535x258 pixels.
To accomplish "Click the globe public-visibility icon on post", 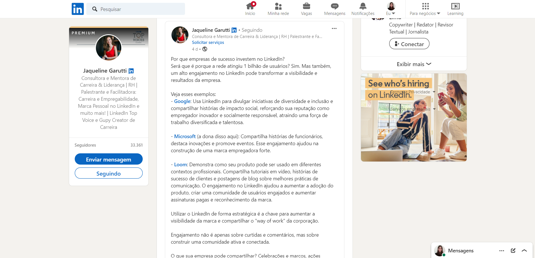I will click(x=205, y=49).
